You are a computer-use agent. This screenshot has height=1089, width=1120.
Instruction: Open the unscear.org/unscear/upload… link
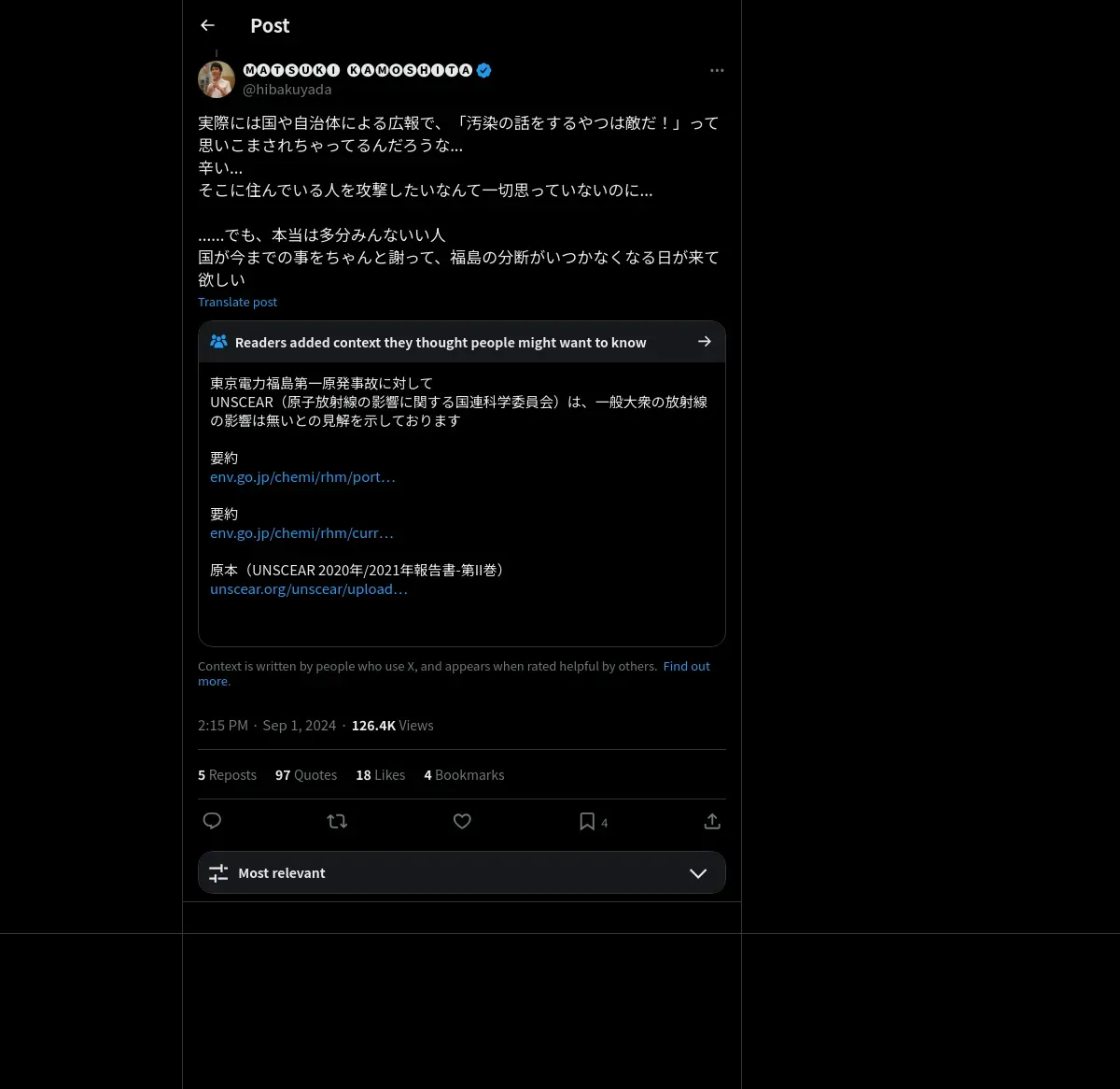coord(309,588)
